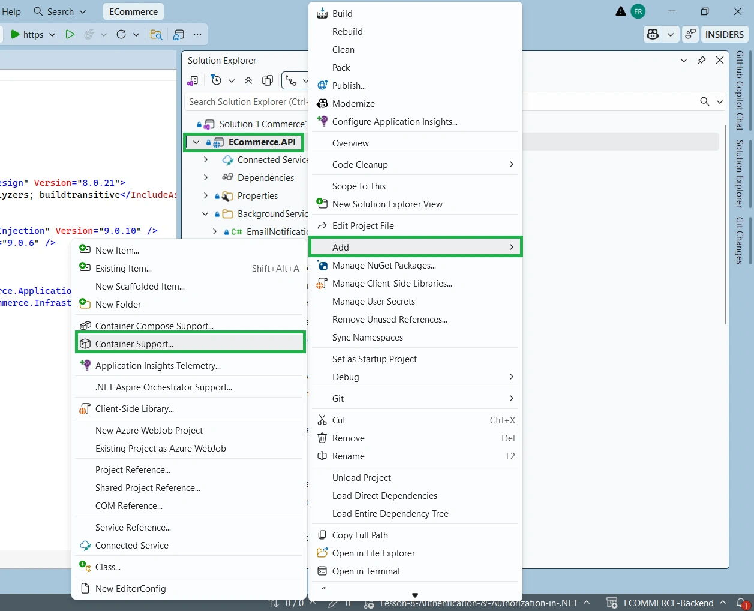The height and width of the screenshot is (611, 754).
Task: Click Show All Files icon in Solution Explorer
Action: (x=268, y=80)
